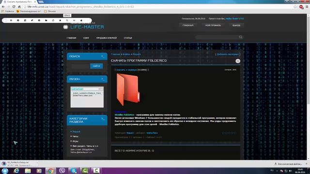Open the СОФТ navigation menu item
310x174 pixels.
click(x=86, y=38)
